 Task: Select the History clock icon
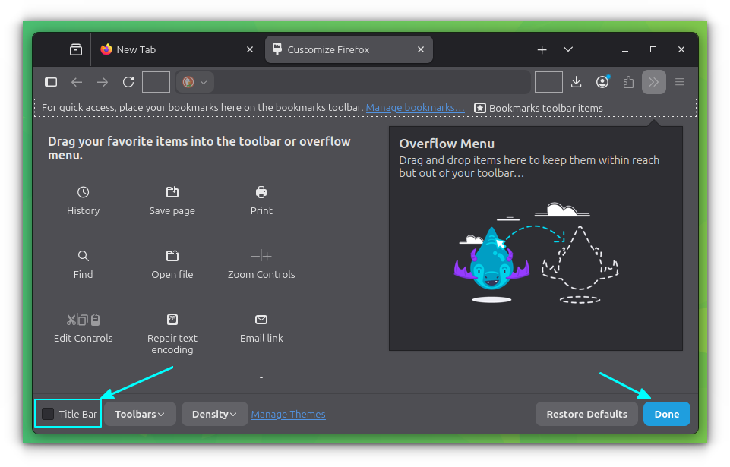point(84,192)
